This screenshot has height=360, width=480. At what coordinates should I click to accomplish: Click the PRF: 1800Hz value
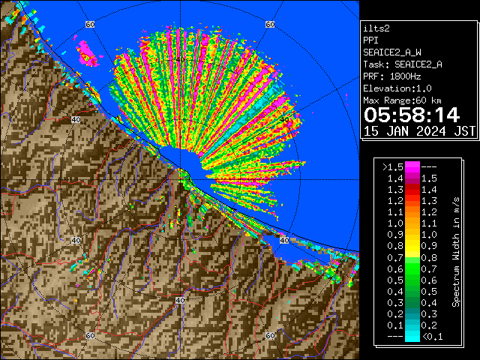392,76
